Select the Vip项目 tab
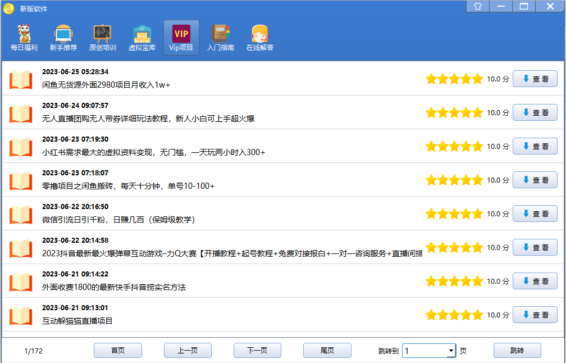Screen dimensions: 566x363 (x=181, y=38)
